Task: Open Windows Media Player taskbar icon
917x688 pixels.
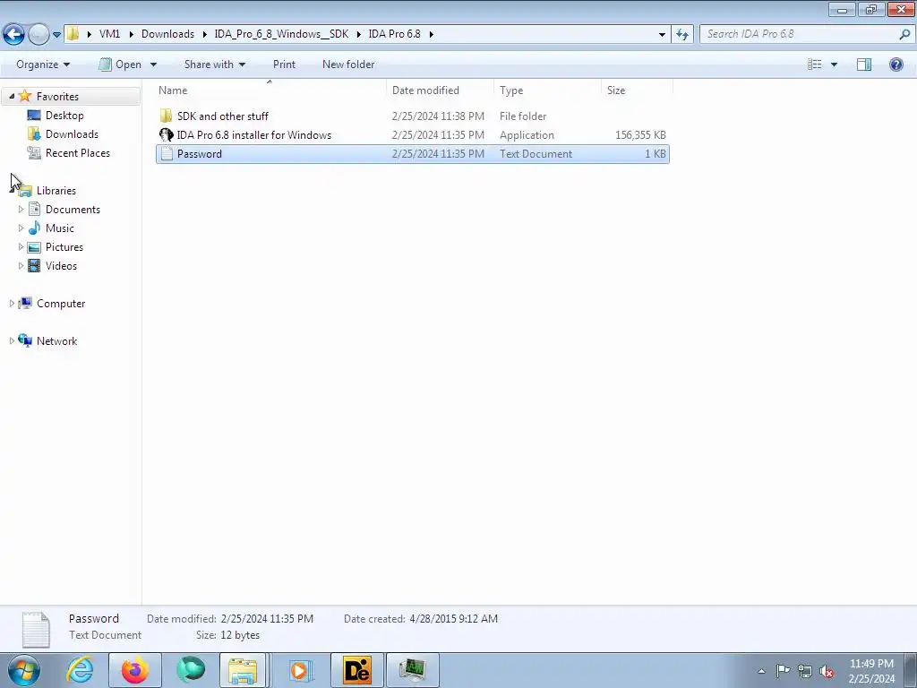Action: tap(301, 670)
